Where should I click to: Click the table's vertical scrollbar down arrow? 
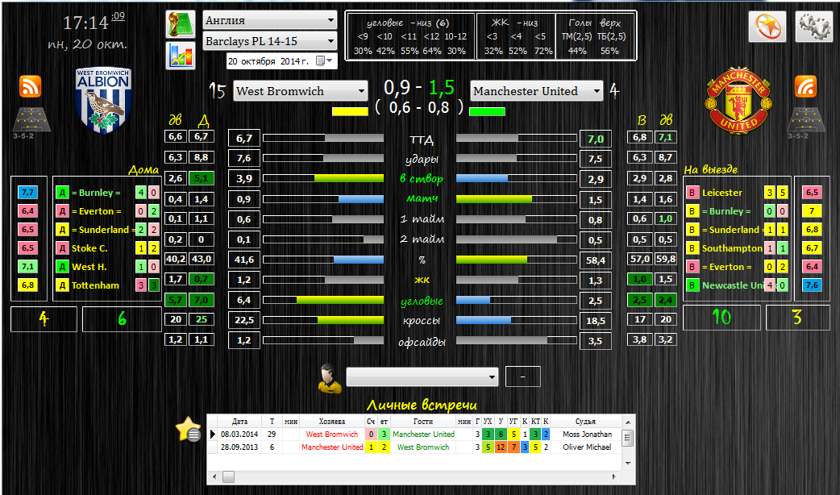629,464
